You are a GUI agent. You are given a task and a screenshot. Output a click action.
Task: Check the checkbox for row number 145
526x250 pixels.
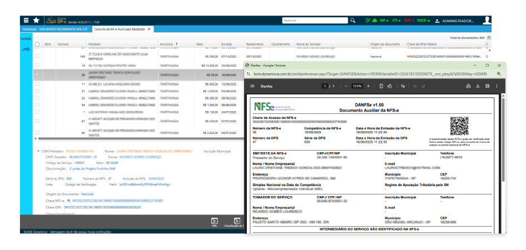tap(37, 57)
